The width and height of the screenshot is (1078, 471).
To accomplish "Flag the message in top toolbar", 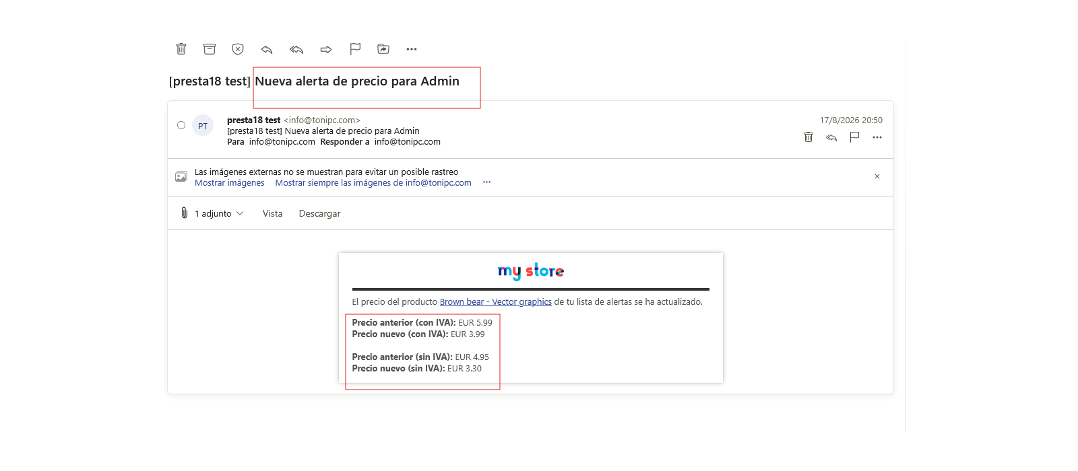I will pos(355,49).
